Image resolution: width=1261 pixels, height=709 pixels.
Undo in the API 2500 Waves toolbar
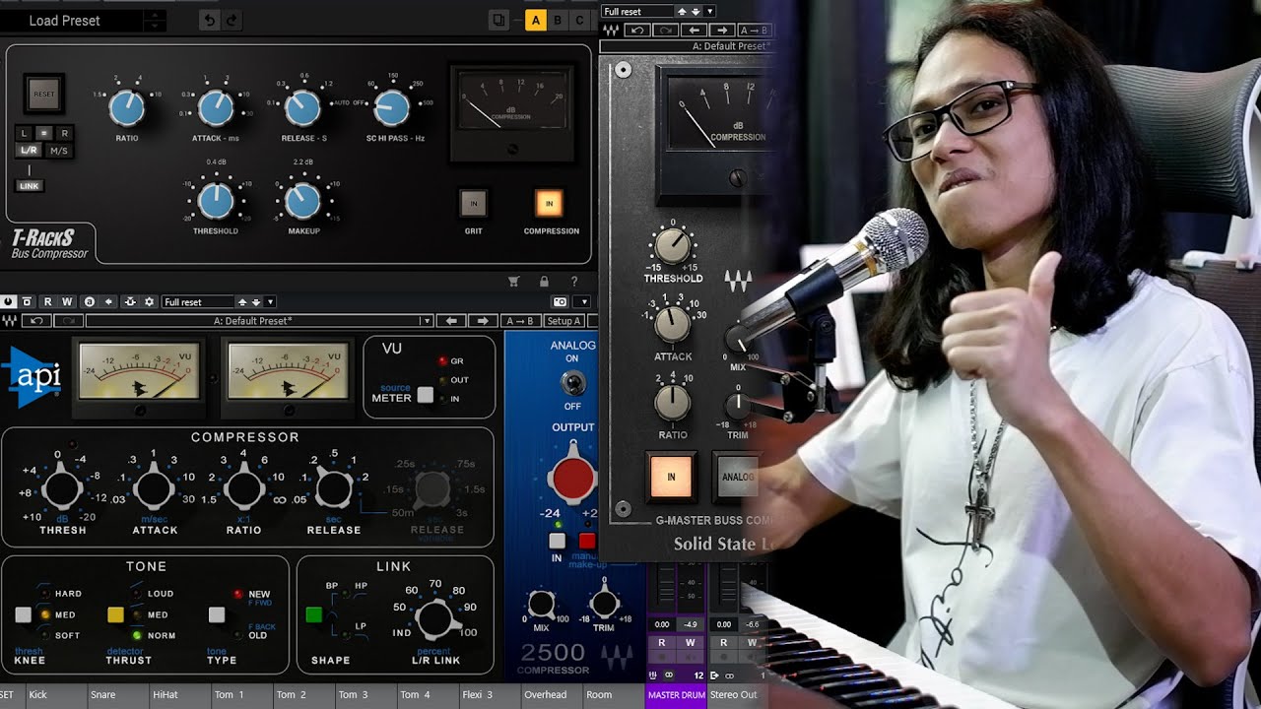pos(37,320)
